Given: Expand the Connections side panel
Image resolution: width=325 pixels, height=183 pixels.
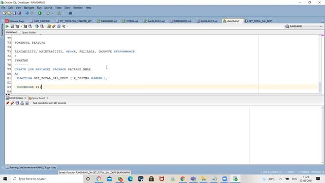Looking at the screenshot, I should (2, 29).
